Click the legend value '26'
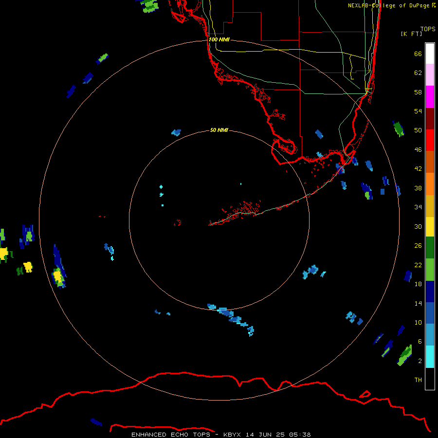The image size is (438, 438). [418, 246]
